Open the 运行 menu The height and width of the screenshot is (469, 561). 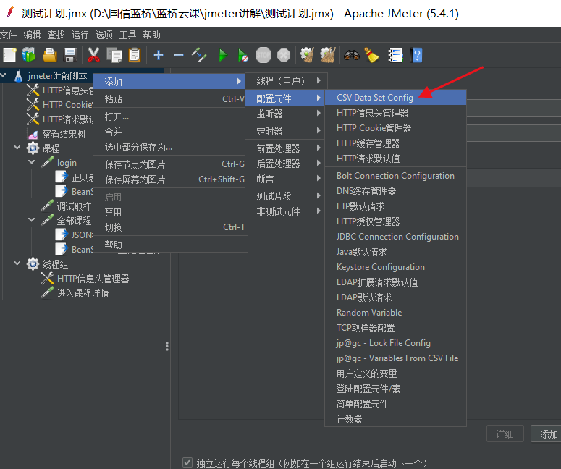point(80,35)
